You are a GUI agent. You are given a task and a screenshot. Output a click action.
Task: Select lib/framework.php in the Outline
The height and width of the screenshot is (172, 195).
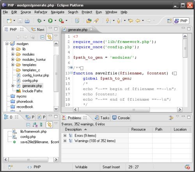[x=34, y=132]
